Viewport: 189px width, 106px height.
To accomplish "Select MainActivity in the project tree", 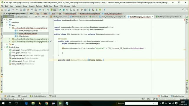I will (24, 36).
